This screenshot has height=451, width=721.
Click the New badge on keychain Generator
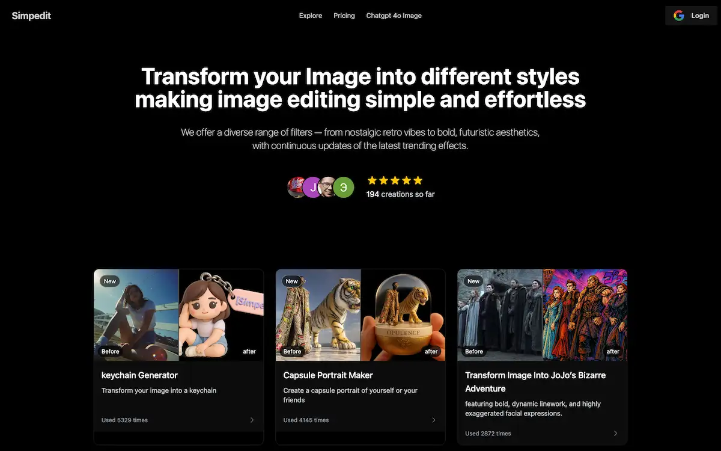[x=110, y=281]
